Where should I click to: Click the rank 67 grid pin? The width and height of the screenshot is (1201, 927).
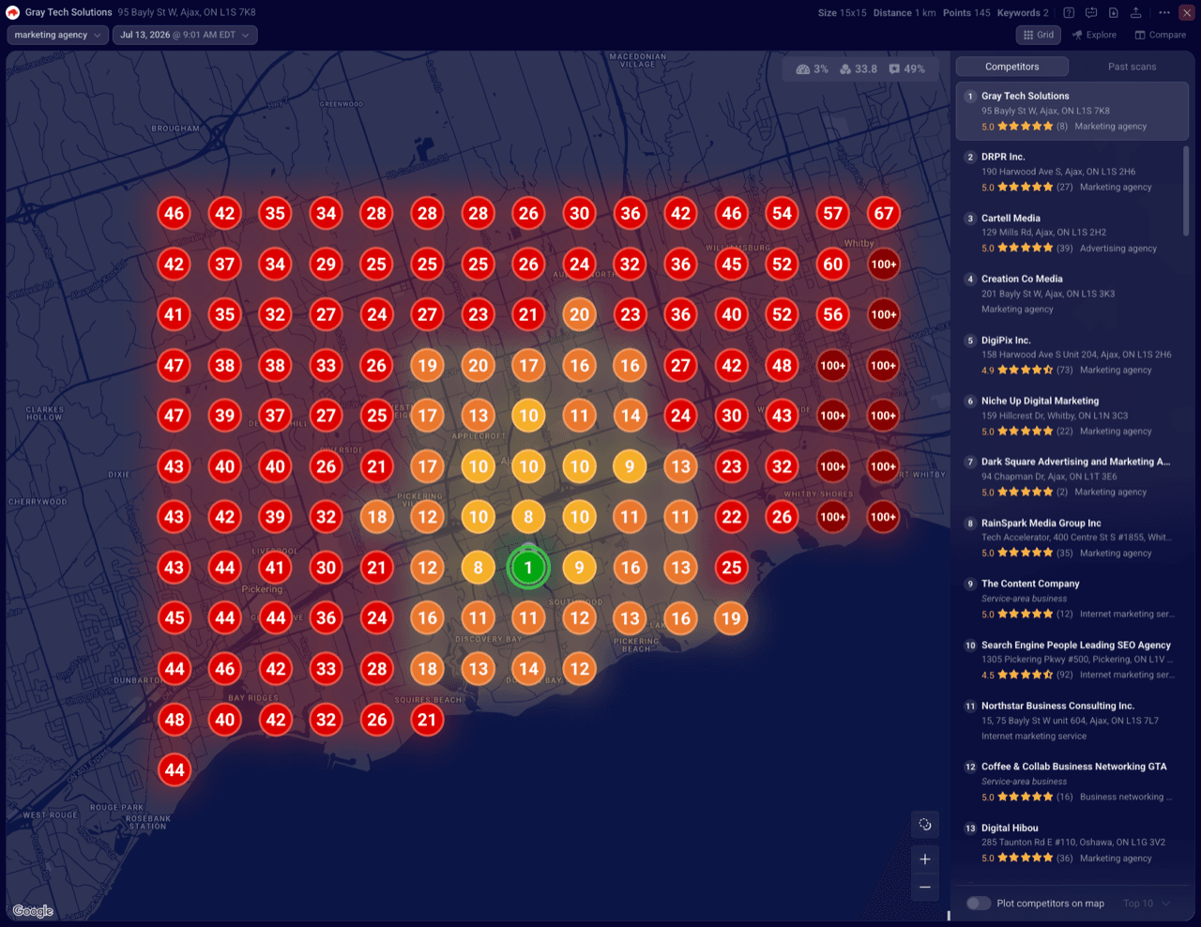[x=884, y=213]
